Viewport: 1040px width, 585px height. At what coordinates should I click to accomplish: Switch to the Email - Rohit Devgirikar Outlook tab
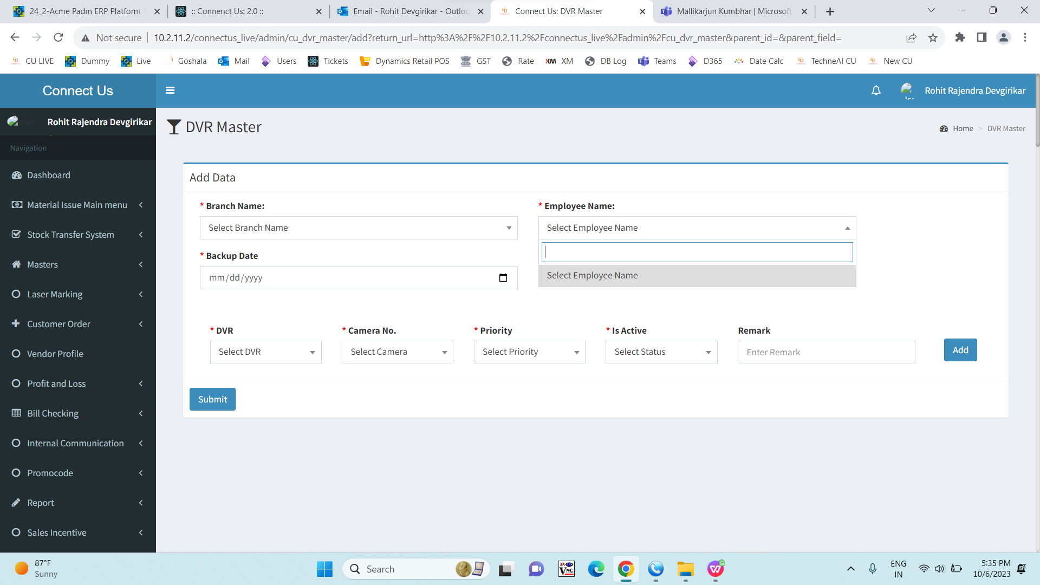click(x=410, y=11)
